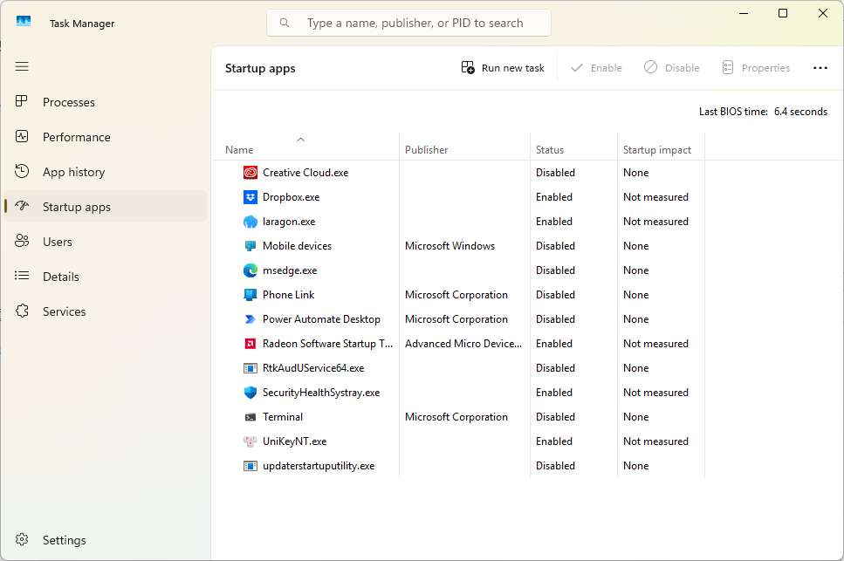Select Startup apps page
Screen dimensions: 844x561
coord(106,207)
